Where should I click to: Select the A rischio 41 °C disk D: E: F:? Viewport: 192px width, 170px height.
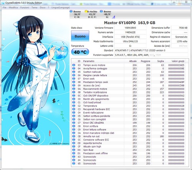point(92,14)
